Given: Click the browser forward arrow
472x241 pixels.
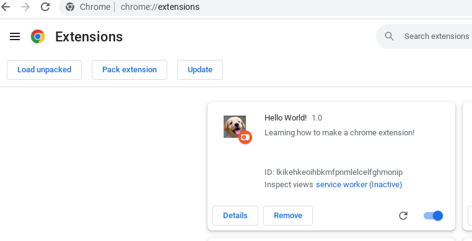Looking at the screenshot, I should pos(25,7).
